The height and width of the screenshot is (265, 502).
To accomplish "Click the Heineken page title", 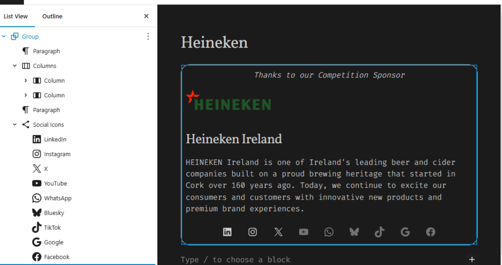I will [x=214, y=43].
